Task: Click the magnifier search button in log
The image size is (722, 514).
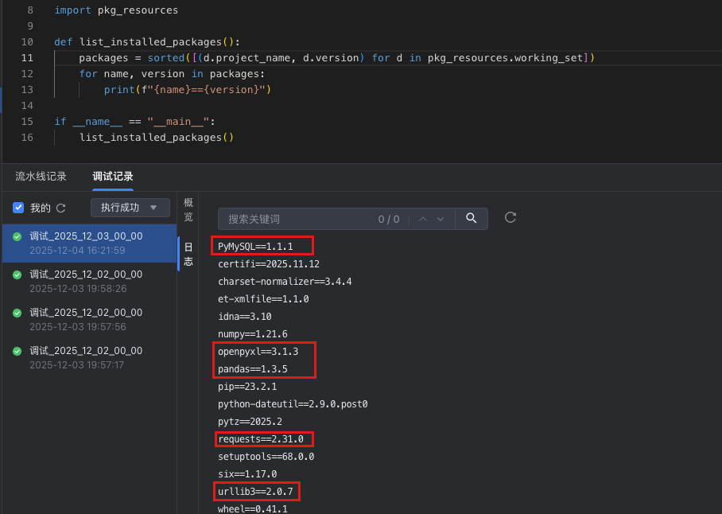Action: click(x=472, y=218)
